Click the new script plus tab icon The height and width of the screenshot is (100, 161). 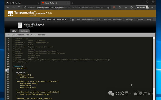pyautogui.click(x=73, y=20)
